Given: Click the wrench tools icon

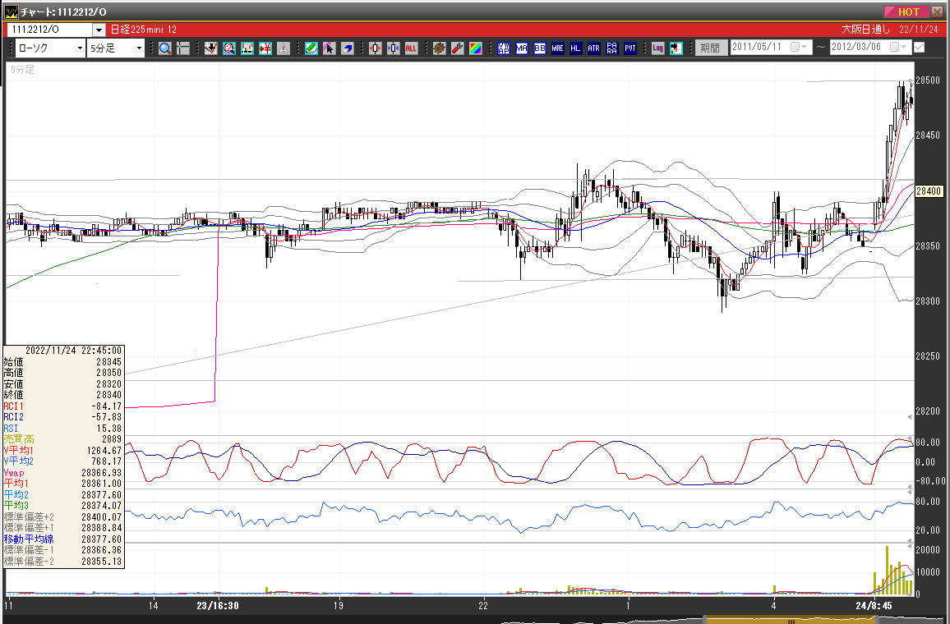Looking at the screenshot, I should (x=458, y=48).
